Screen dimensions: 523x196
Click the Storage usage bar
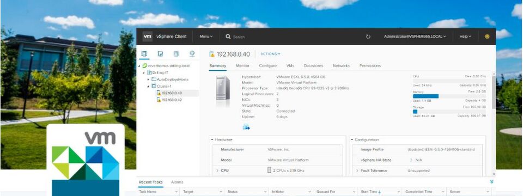pos(449,112)
